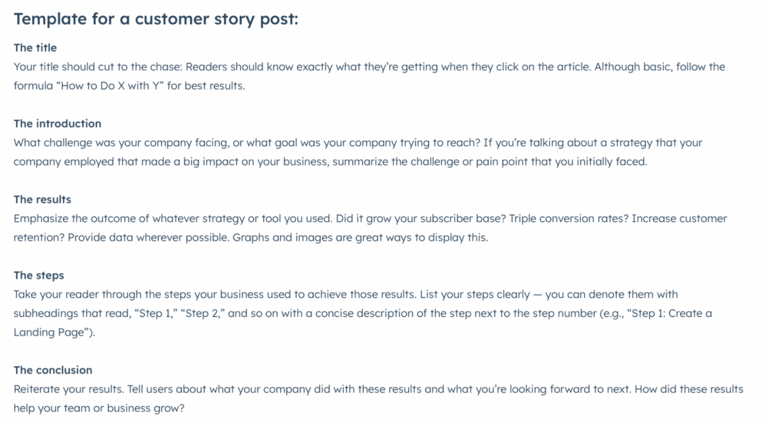Image resolution: width=772 pixels, height=426 pixels.
Task: Select 'The introduction' subheading
Action: [57, 124]
